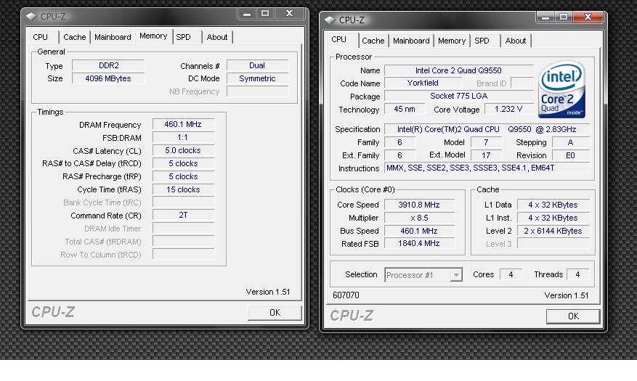Click the Command Rate 2T value
The image size is (637, 381).
pyautogui.click(x=183, y=215)
